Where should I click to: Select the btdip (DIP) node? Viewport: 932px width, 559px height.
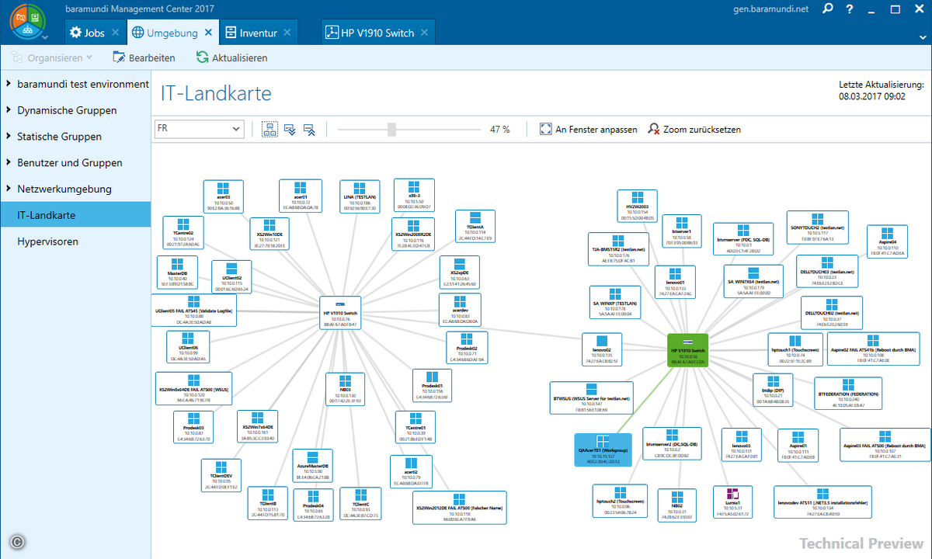(773, 389)
